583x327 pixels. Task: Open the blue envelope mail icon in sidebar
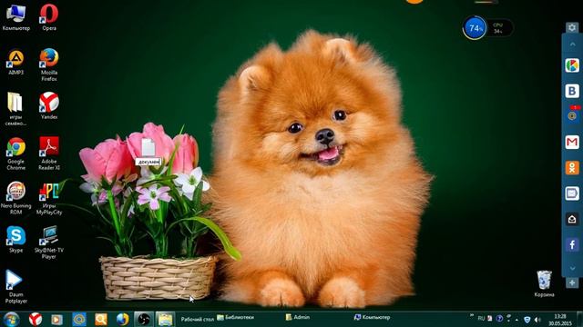[572, 193]
